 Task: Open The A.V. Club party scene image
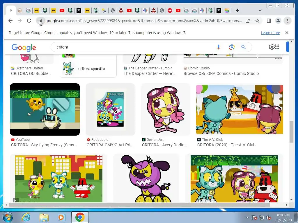(240, 109)
